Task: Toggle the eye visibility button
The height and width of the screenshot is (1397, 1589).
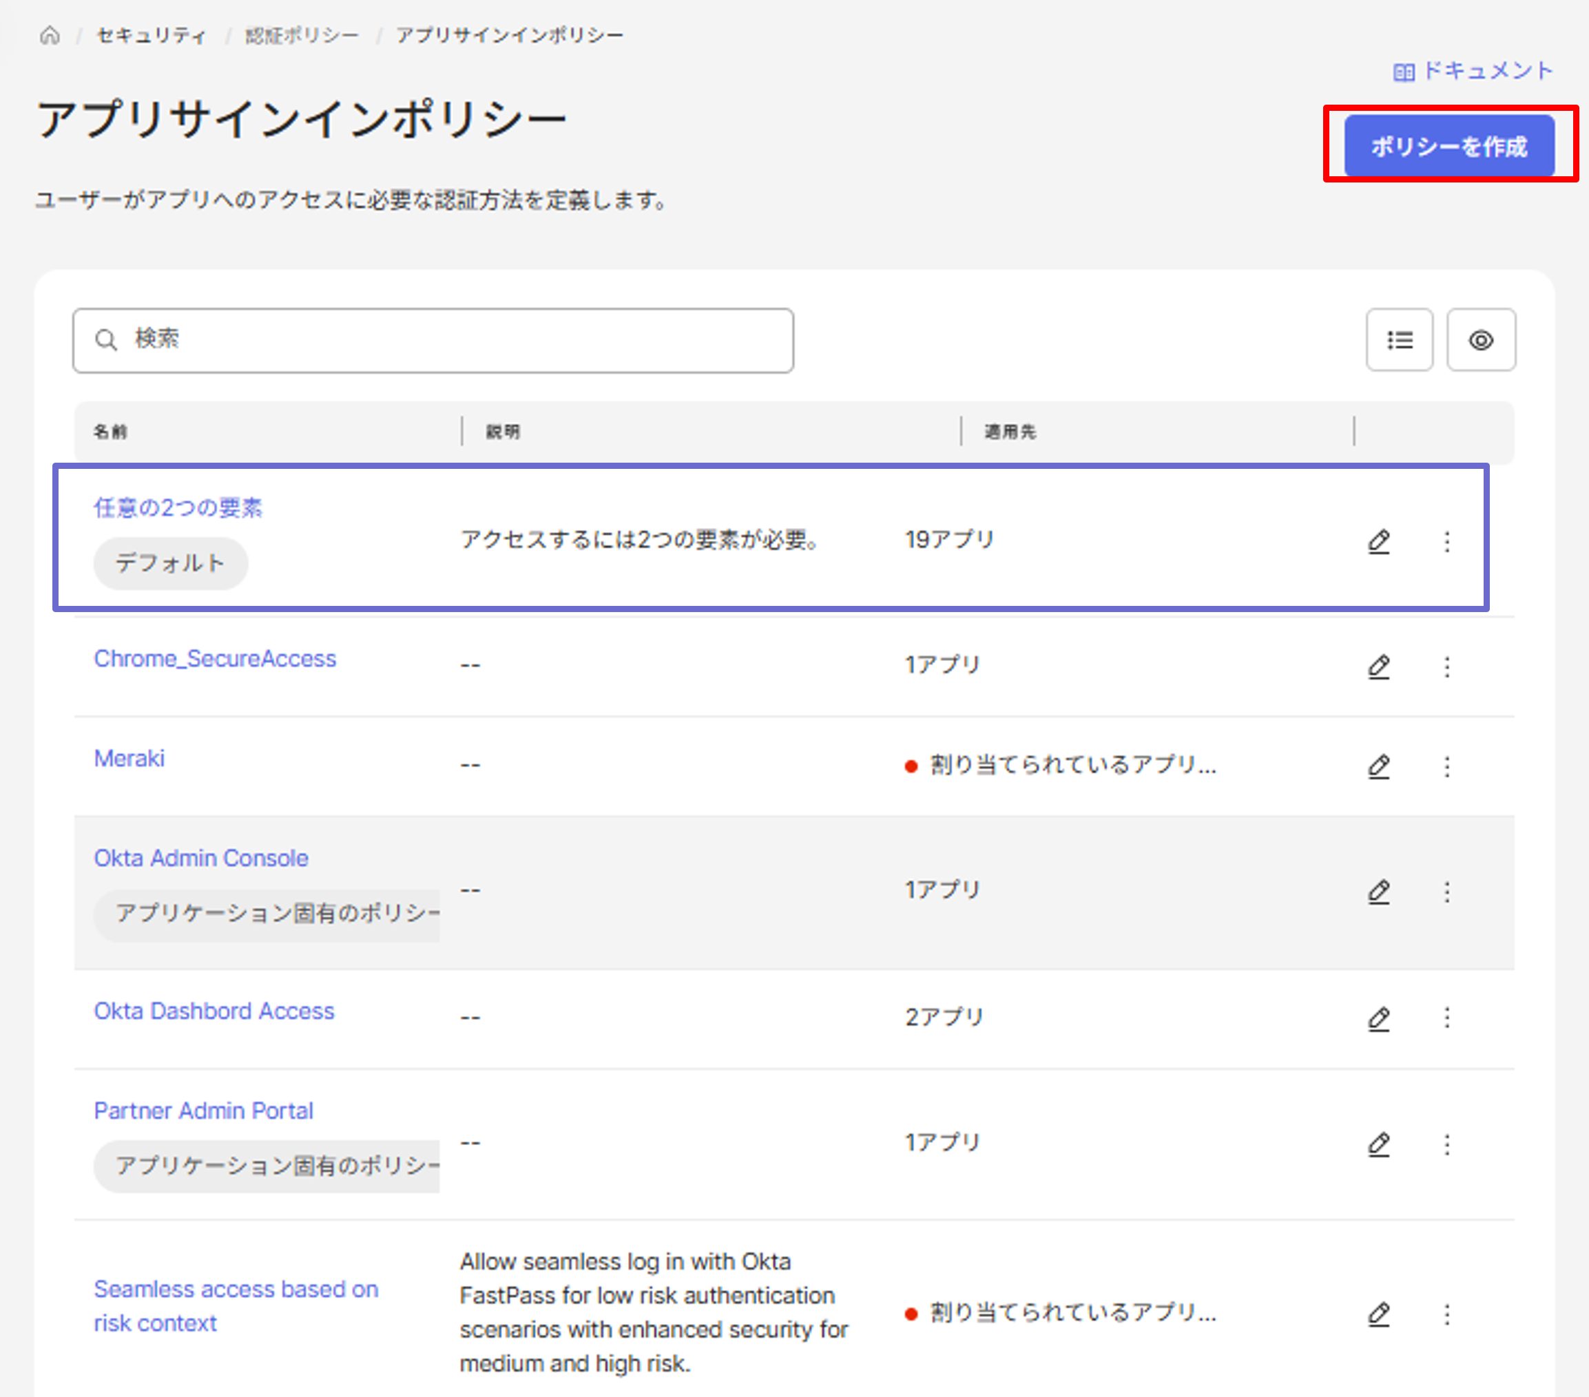Action: click(1480, 340)
